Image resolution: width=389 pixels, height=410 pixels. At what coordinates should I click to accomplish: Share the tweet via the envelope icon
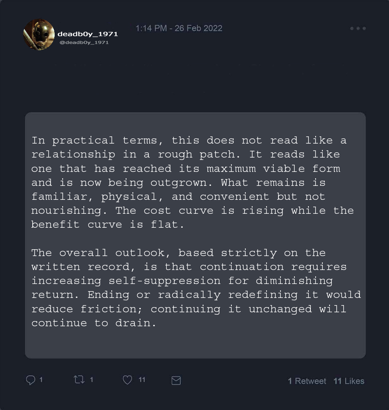176,381
